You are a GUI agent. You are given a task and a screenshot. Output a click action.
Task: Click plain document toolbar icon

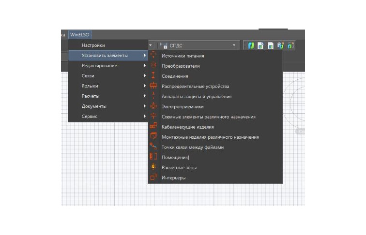(271, 45)
